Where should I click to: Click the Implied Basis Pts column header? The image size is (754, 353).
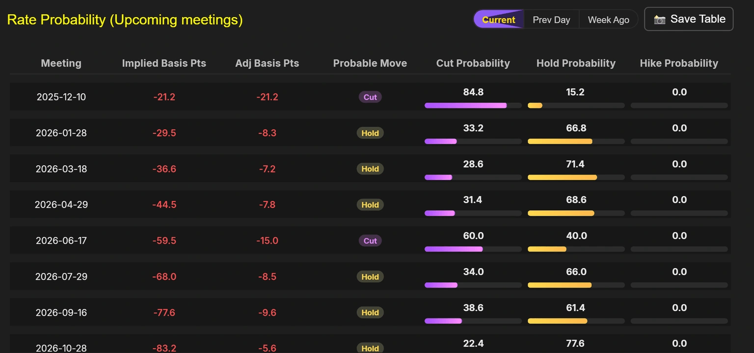164,63
